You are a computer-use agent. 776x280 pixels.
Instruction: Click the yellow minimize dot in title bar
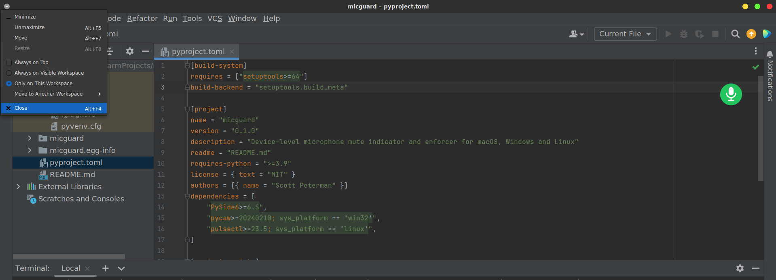pyautogui.click(x=745, y=6)
